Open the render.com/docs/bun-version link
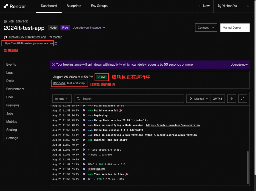 click(170, 135)
